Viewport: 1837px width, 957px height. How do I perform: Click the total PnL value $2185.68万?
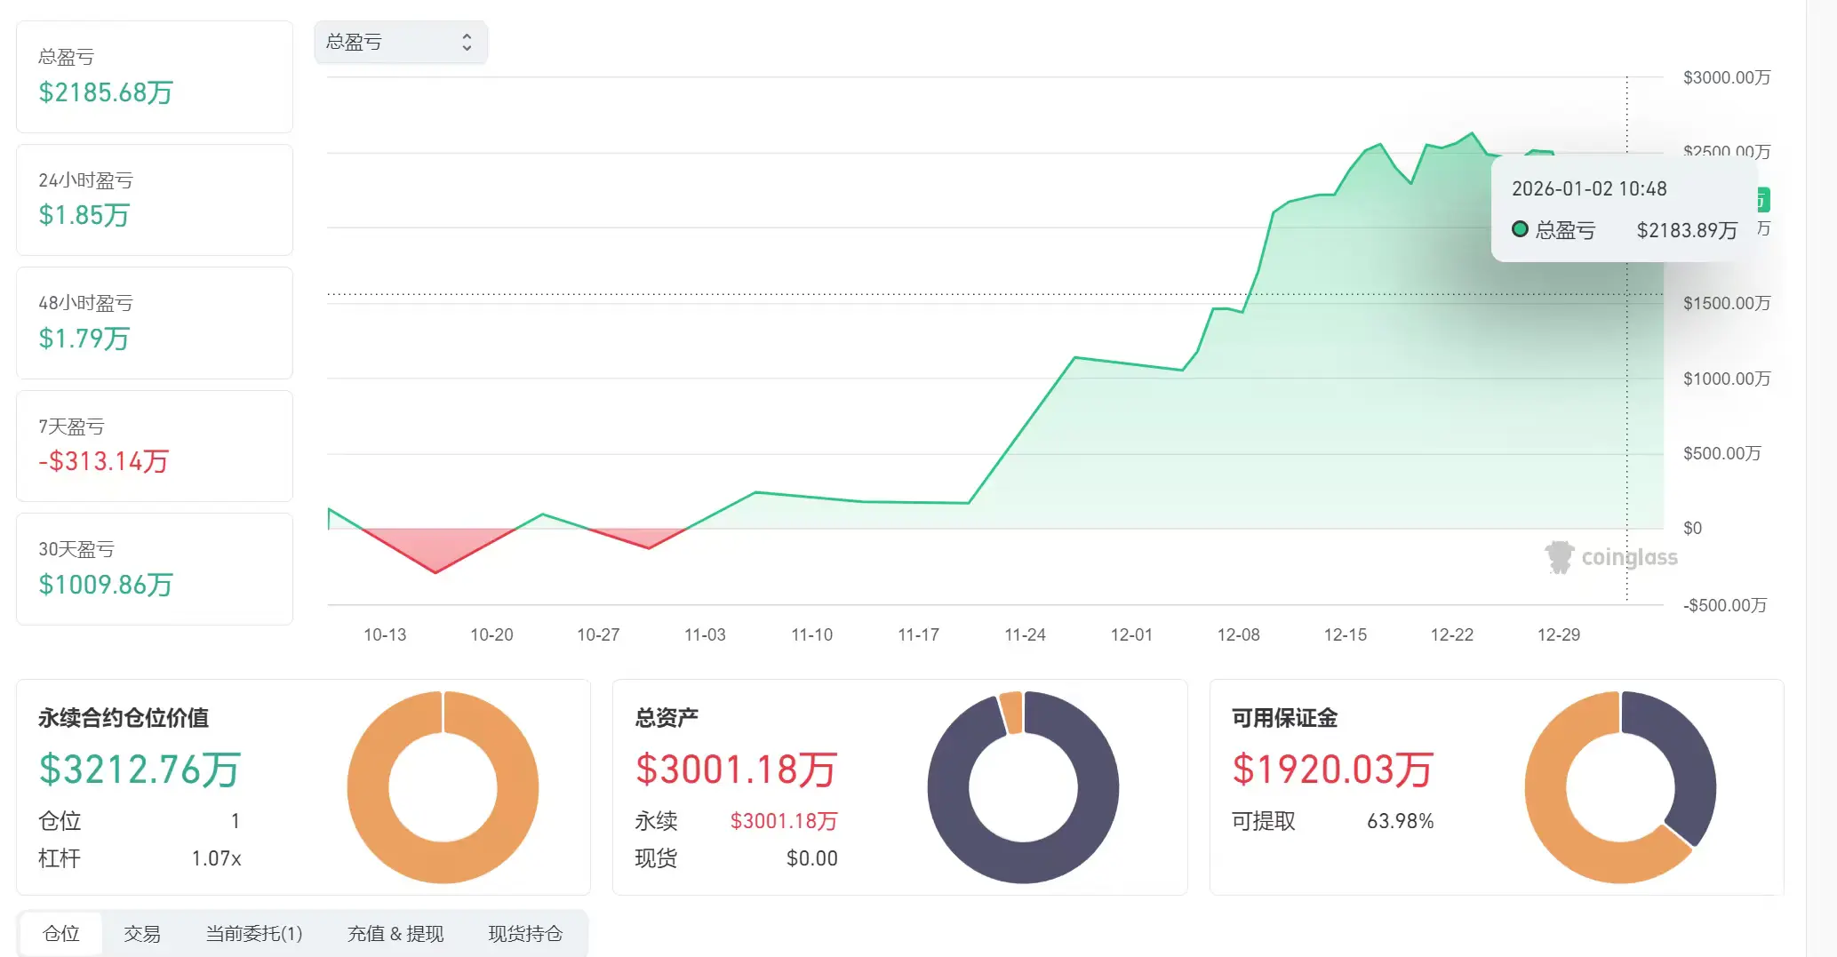point(106,92)
